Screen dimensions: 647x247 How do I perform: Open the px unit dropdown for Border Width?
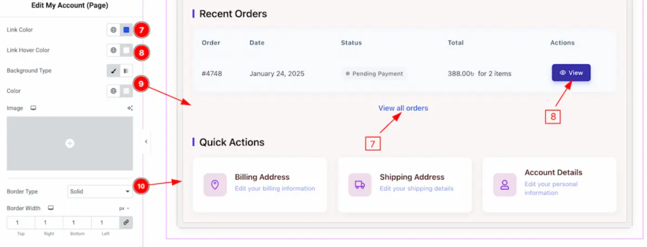124,209
